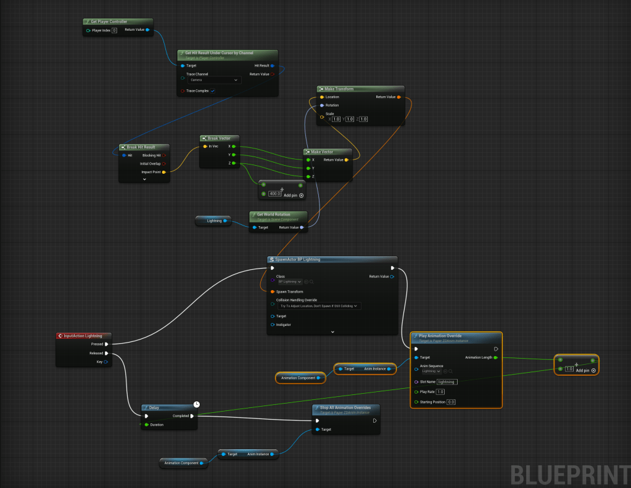Expand the Break Hit Result node pins

[x=144, y=179]
